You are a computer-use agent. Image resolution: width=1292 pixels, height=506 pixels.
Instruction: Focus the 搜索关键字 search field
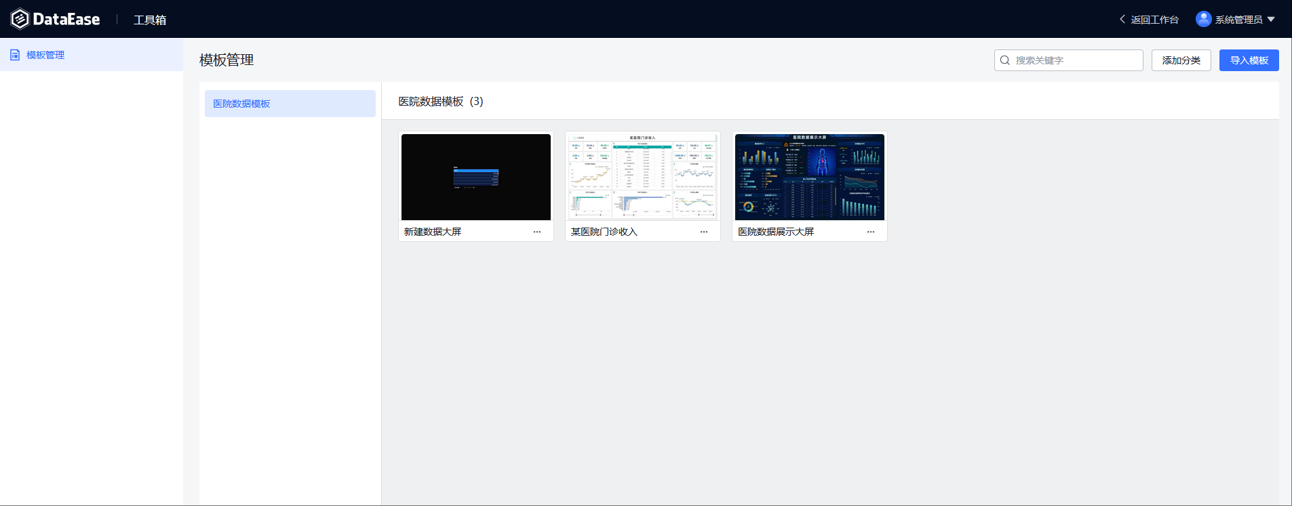pyautogui.click(x=1076, y=60)
